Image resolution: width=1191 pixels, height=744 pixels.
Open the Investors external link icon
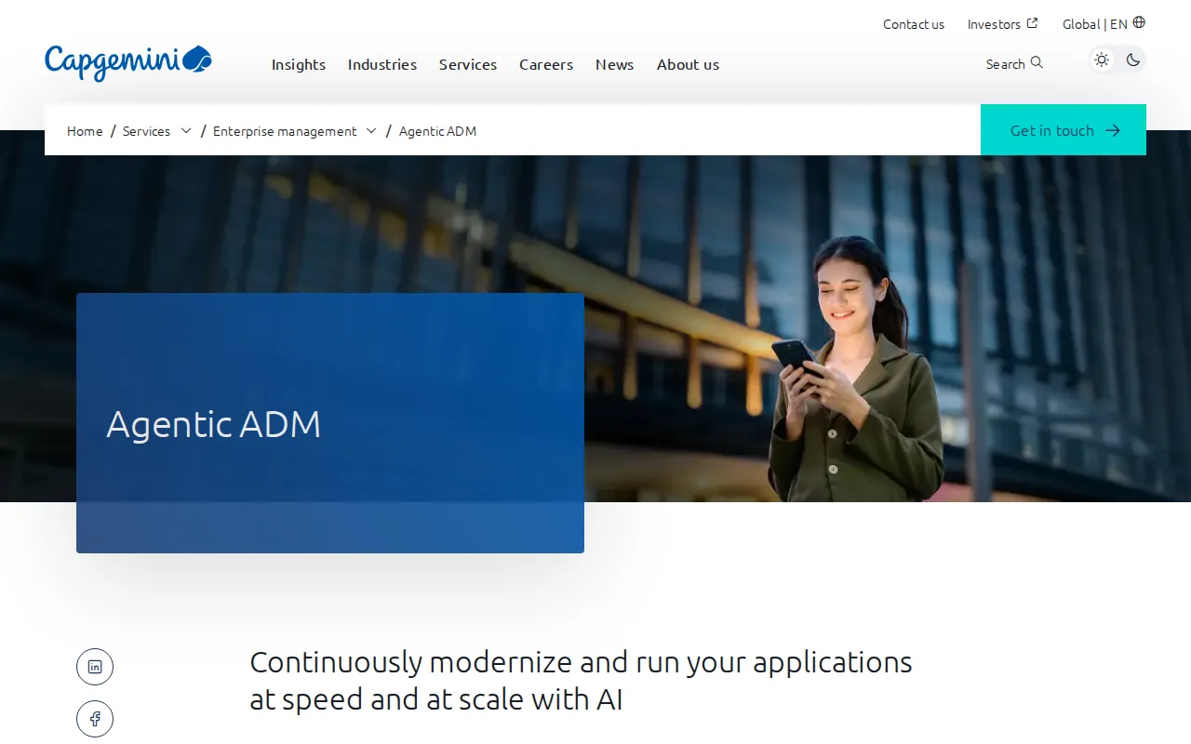[x=1032, y=23]
